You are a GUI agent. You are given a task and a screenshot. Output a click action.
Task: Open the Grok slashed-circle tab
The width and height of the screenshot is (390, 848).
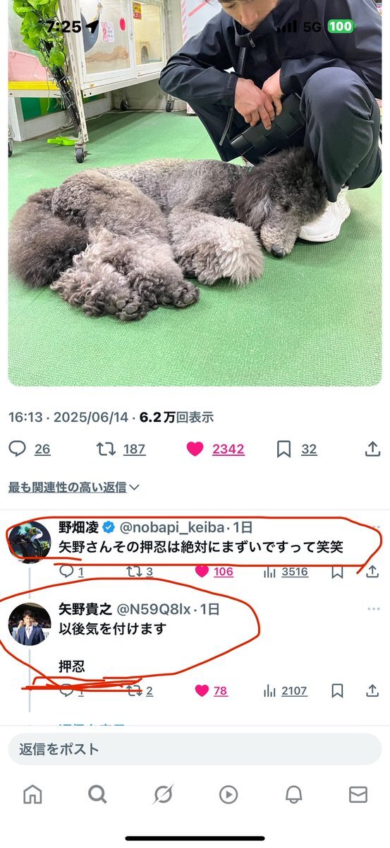pyautogui.click(x=163, y=794)
